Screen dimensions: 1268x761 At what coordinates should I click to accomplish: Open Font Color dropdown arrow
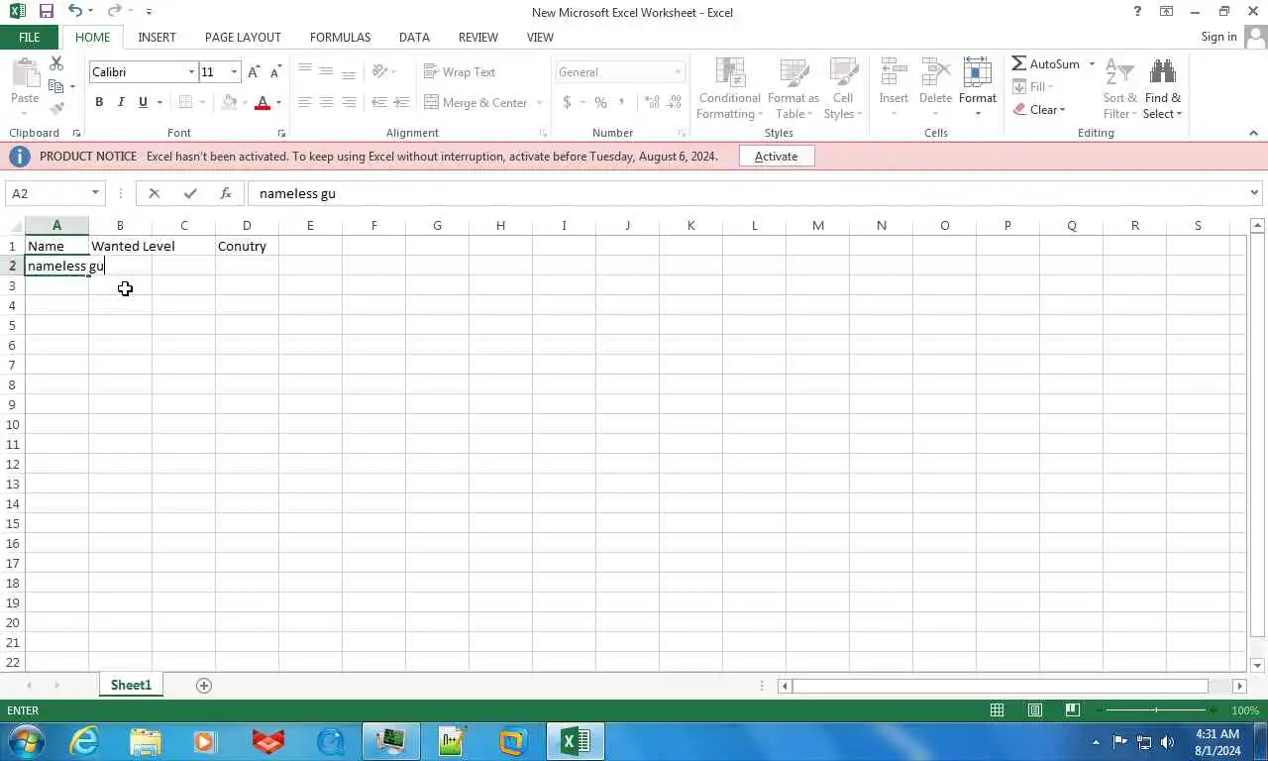click(278, 103)
